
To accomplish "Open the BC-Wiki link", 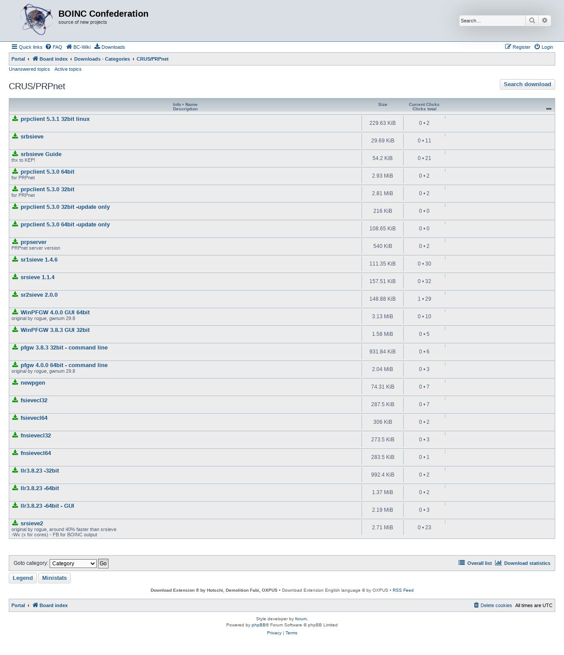I will (79, 47).
